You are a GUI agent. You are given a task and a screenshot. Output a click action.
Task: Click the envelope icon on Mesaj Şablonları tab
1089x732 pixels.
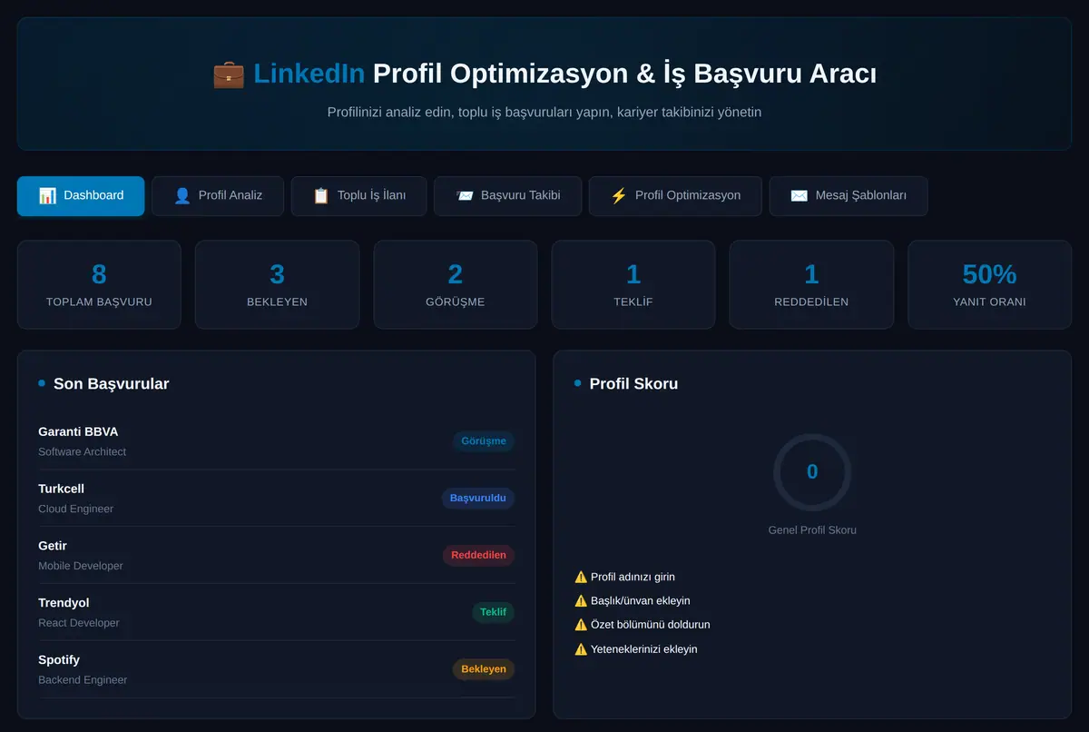coord(800,195)
